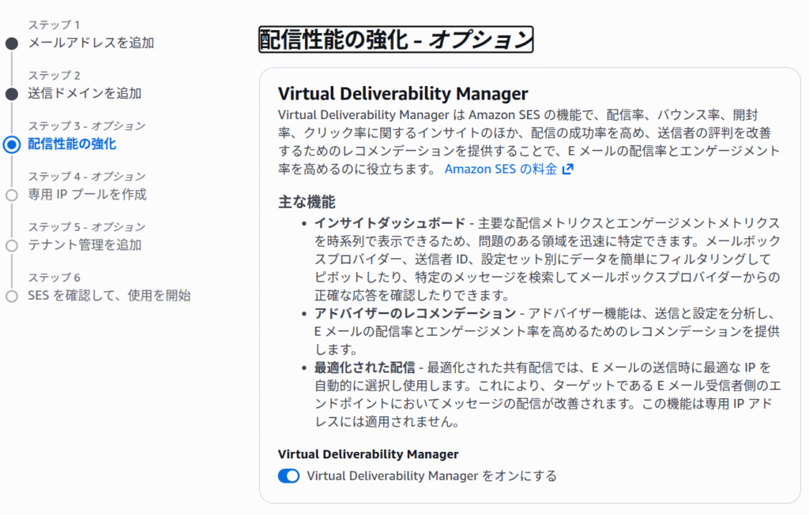Click the 主な機能 section heading
The width and height of the screenshot is (809, 515).
[307, 201]
